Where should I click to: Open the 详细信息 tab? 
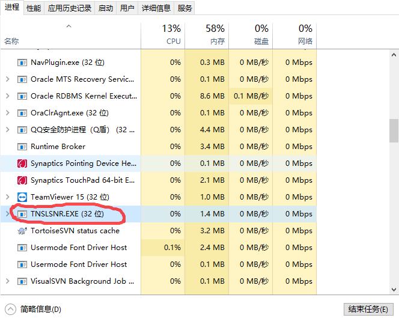(x=156, y=8)
